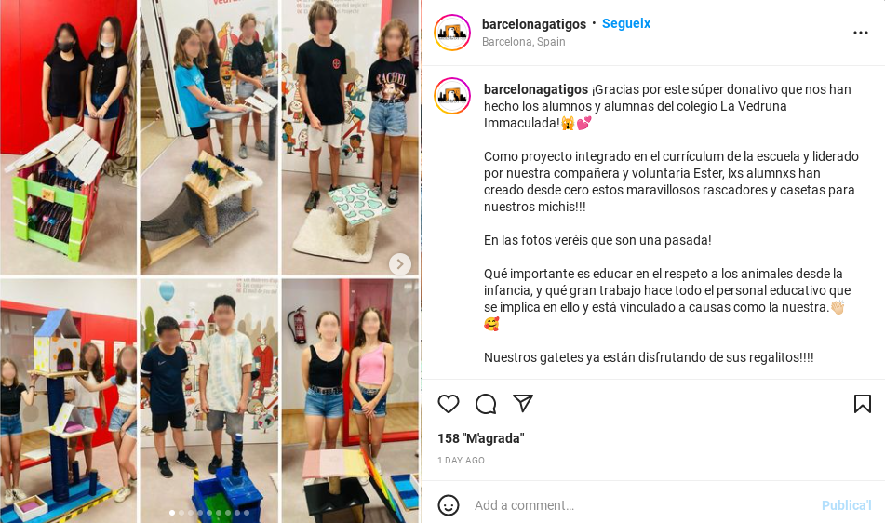Save the post with the bookmark icon
The image size is (885, 523).
(x=863, y=404)
